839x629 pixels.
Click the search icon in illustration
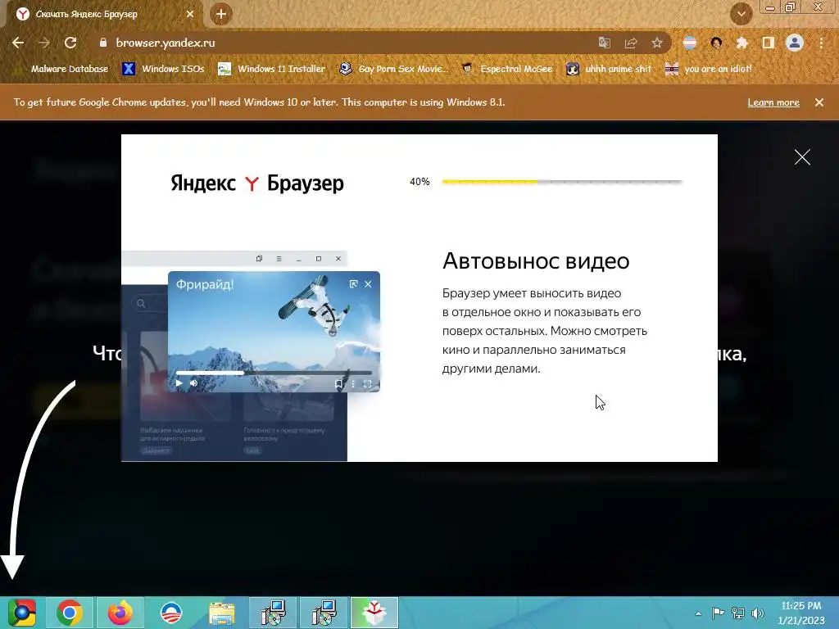tap(141, 303)
